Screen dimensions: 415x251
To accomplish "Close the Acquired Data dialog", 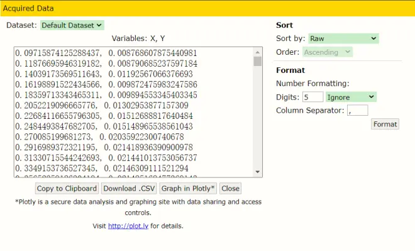I will coord(230,189).
